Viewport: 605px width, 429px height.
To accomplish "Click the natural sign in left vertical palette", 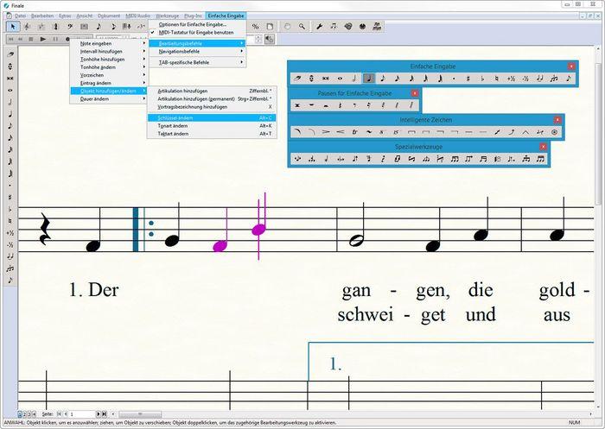I will [x=10, y=221].
